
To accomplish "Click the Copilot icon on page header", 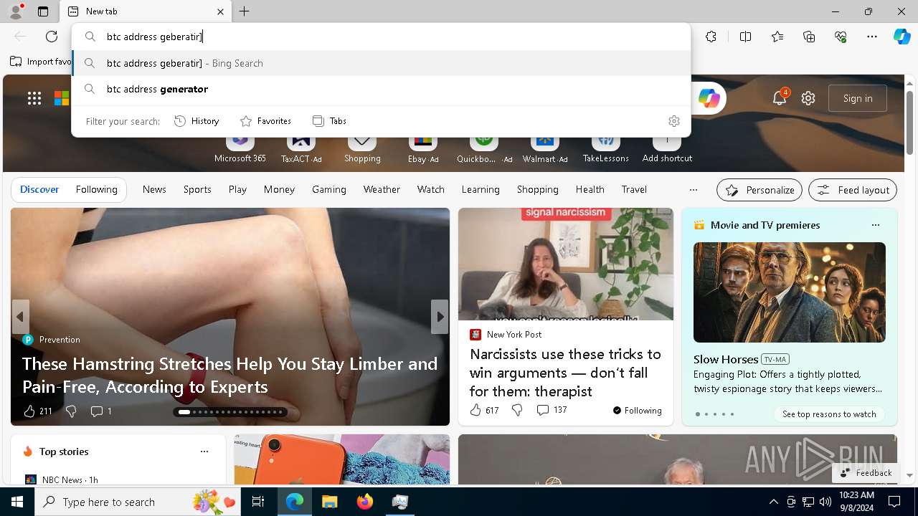I will (709, 98).
